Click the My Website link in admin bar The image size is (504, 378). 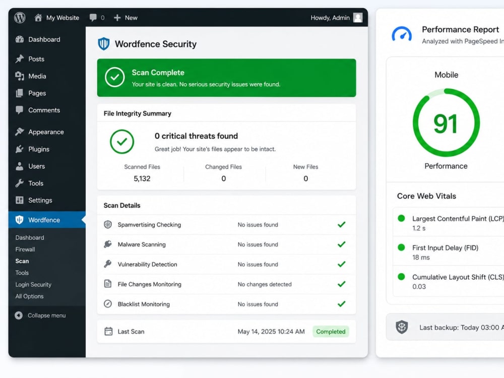[x=62, y=18]
